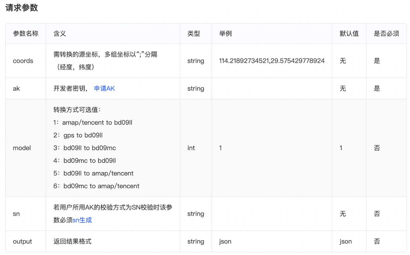The width and height of the screenshot is (410, 255).
Task: Select the 是否必须 column header
Action: pos(386,33)
